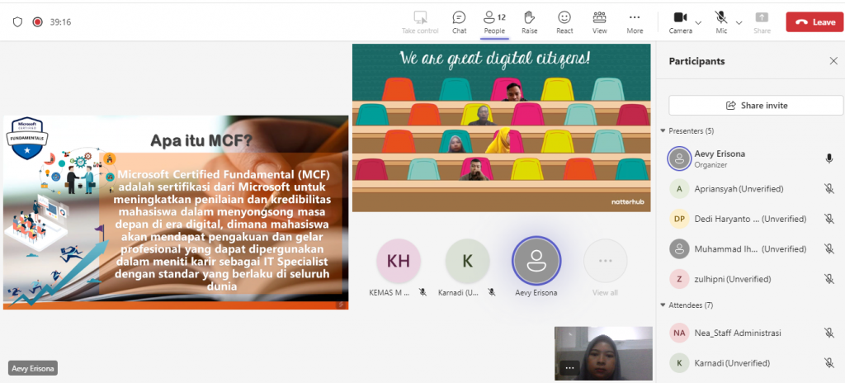845x383 pixels.
Task: Select Karnadi (Unverified) in attendees list
Action: coord(751,363)
